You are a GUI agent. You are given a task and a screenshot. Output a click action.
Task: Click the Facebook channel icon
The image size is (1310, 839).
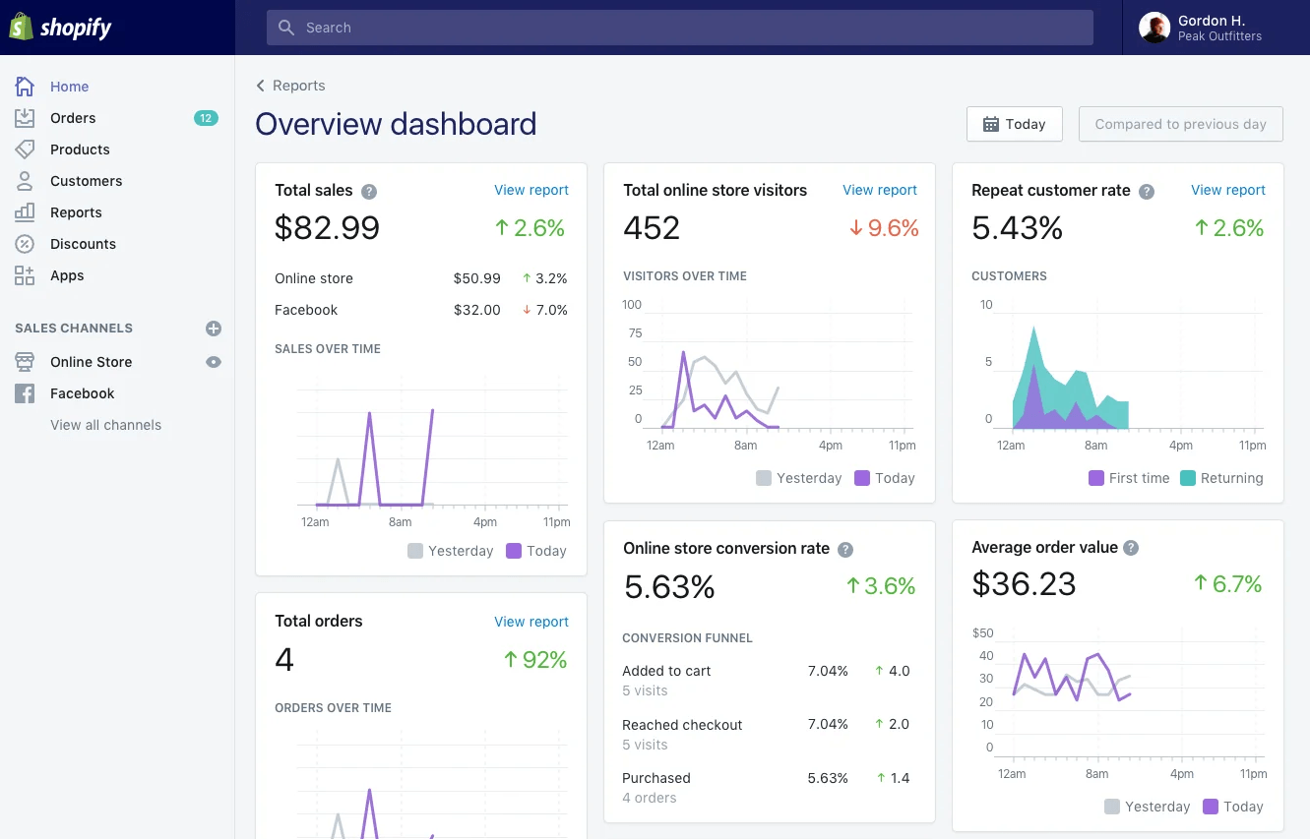click(25, 393)
